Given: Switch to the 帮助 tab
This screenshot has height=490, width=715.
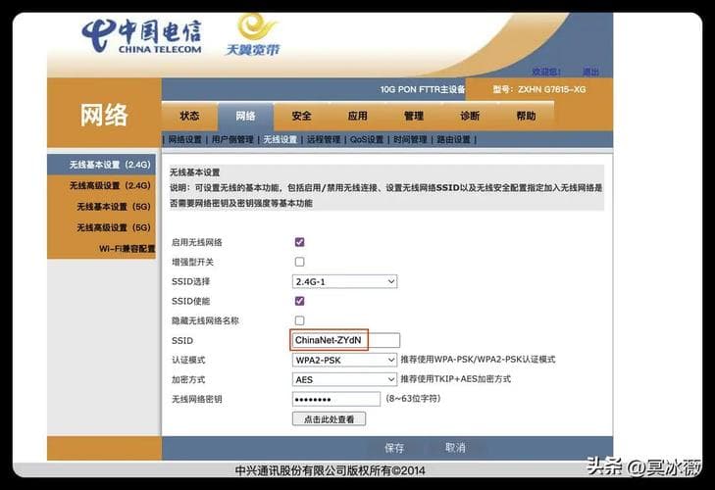Looking at the screenshot, I should pyautogui.click(x=526, y=116).
